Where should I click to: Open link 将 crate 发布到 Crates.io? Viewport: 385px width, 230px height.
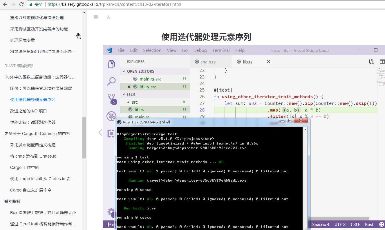[x=33, y=156]
